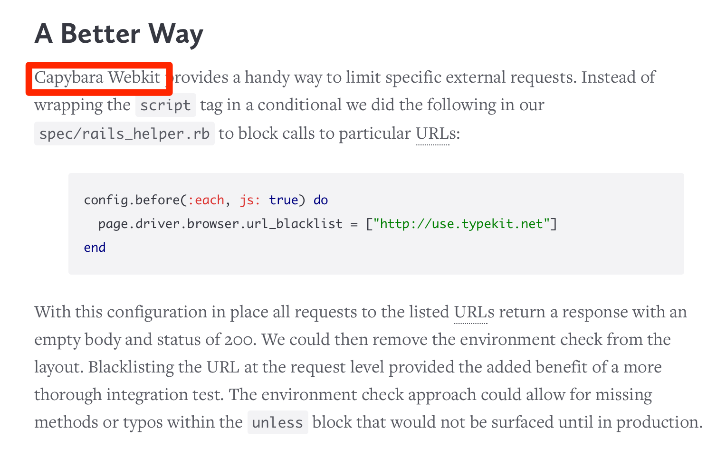Click the "A Better Way" heading
726x458 pixels.
tap(119, 34)
